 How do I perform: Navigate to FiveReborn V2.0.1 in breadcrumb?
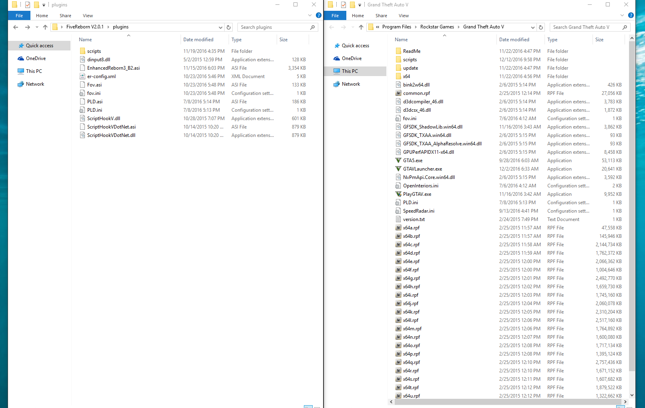click(85, 27)
